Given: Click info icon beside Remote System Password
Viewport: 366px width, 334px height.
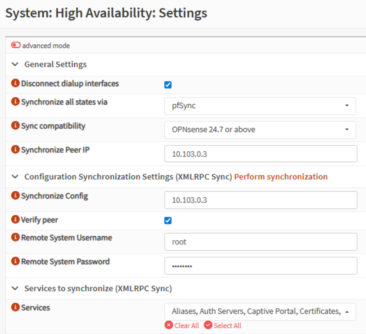Looking at the screenshot, I should [16, 262].
